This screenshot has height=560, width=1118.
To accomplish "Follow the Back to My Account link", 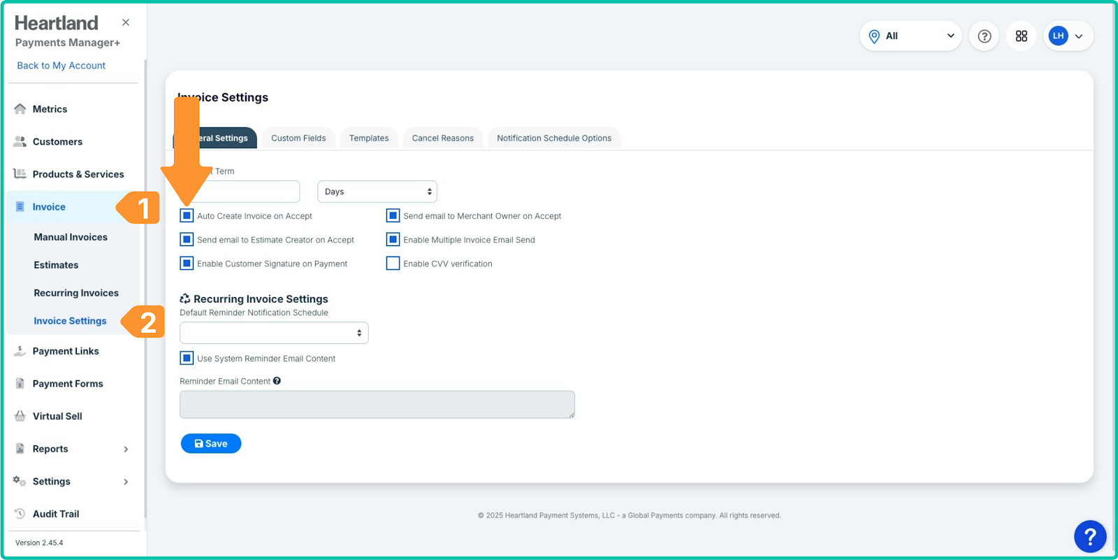I will point(61,66).
